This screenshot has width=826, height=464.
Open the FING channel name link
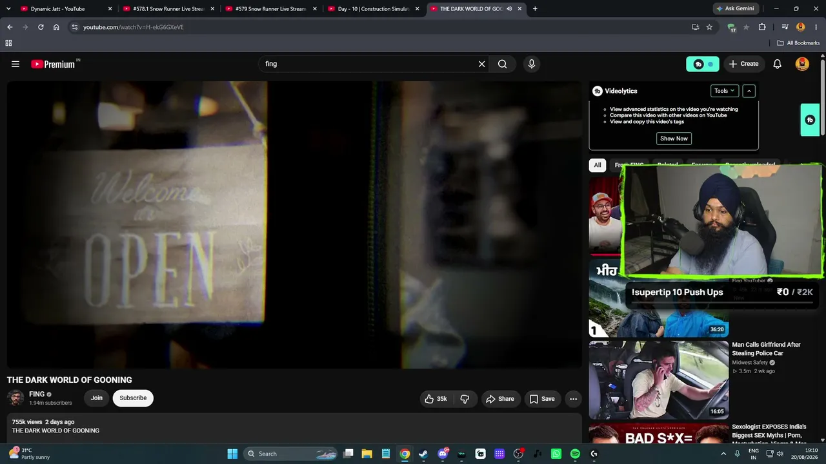[37, 394]
